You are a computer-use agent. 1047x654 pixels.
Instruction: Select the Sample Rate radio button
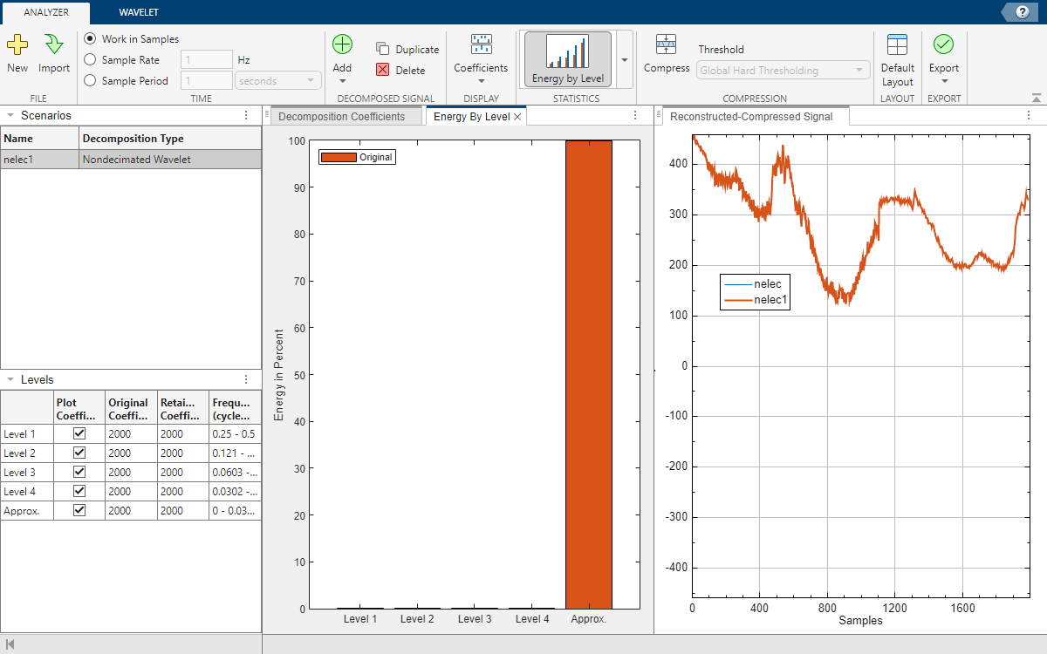coord(90,60)
